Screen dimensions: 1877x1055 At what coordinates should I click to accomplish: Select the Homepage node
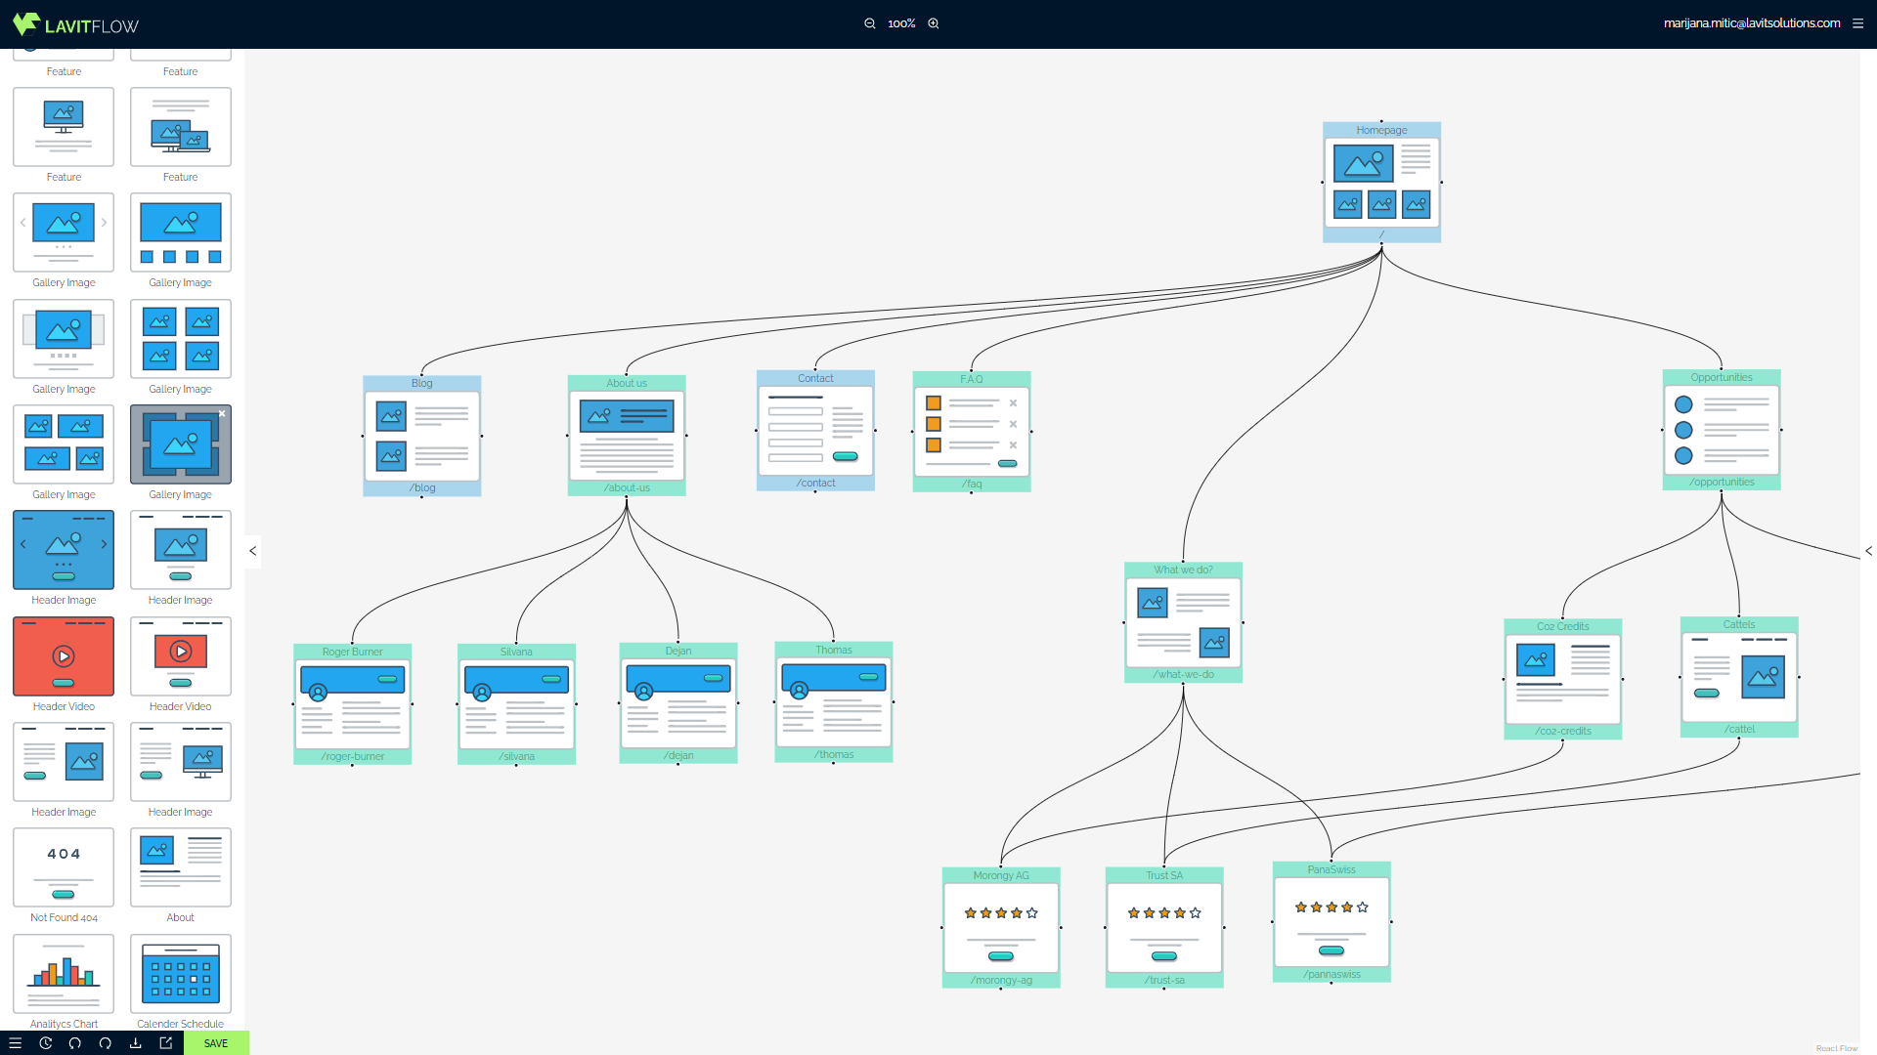(1381, 183)
